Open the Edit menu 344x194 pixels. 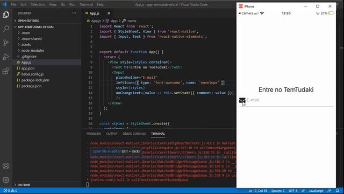(23, 4)
